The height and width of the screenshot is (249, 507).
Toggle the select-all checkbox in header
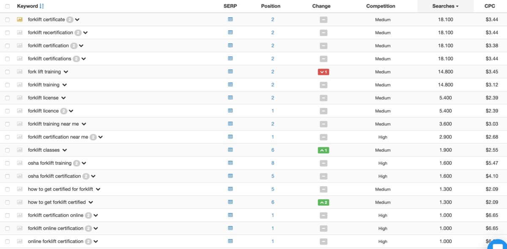8,6
